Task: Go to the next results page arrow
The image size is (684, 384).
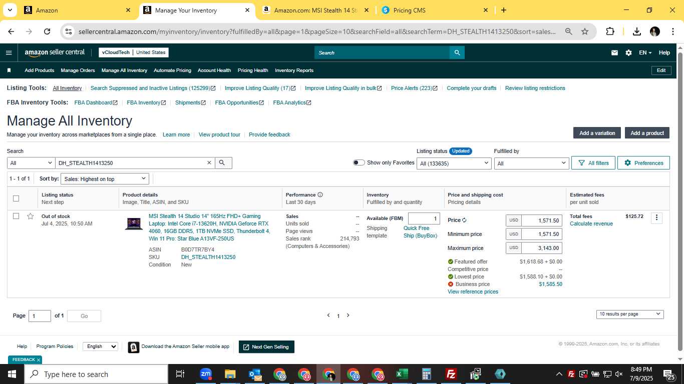Action: pos(348,315)
